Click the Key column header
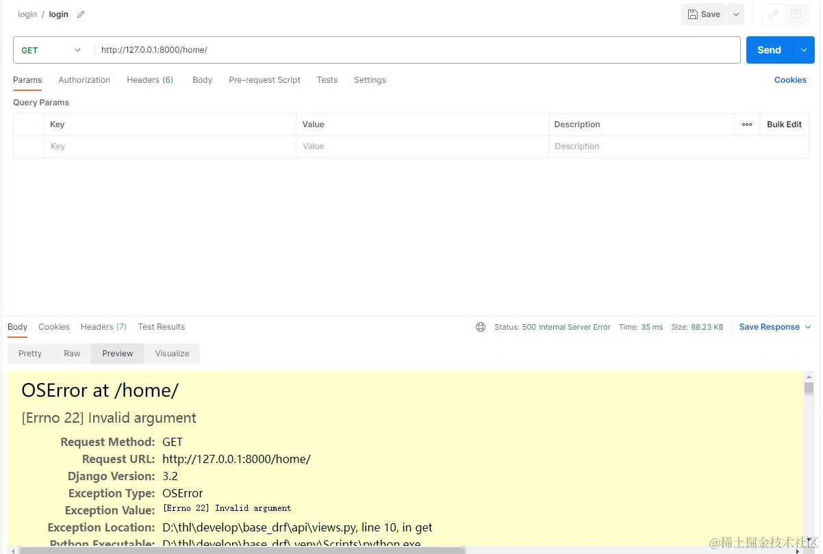 (x=58, y=124)
